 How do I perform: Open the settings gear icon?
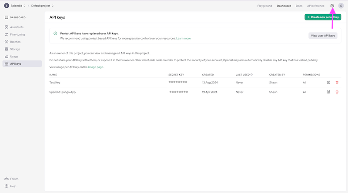click(332, 6)
